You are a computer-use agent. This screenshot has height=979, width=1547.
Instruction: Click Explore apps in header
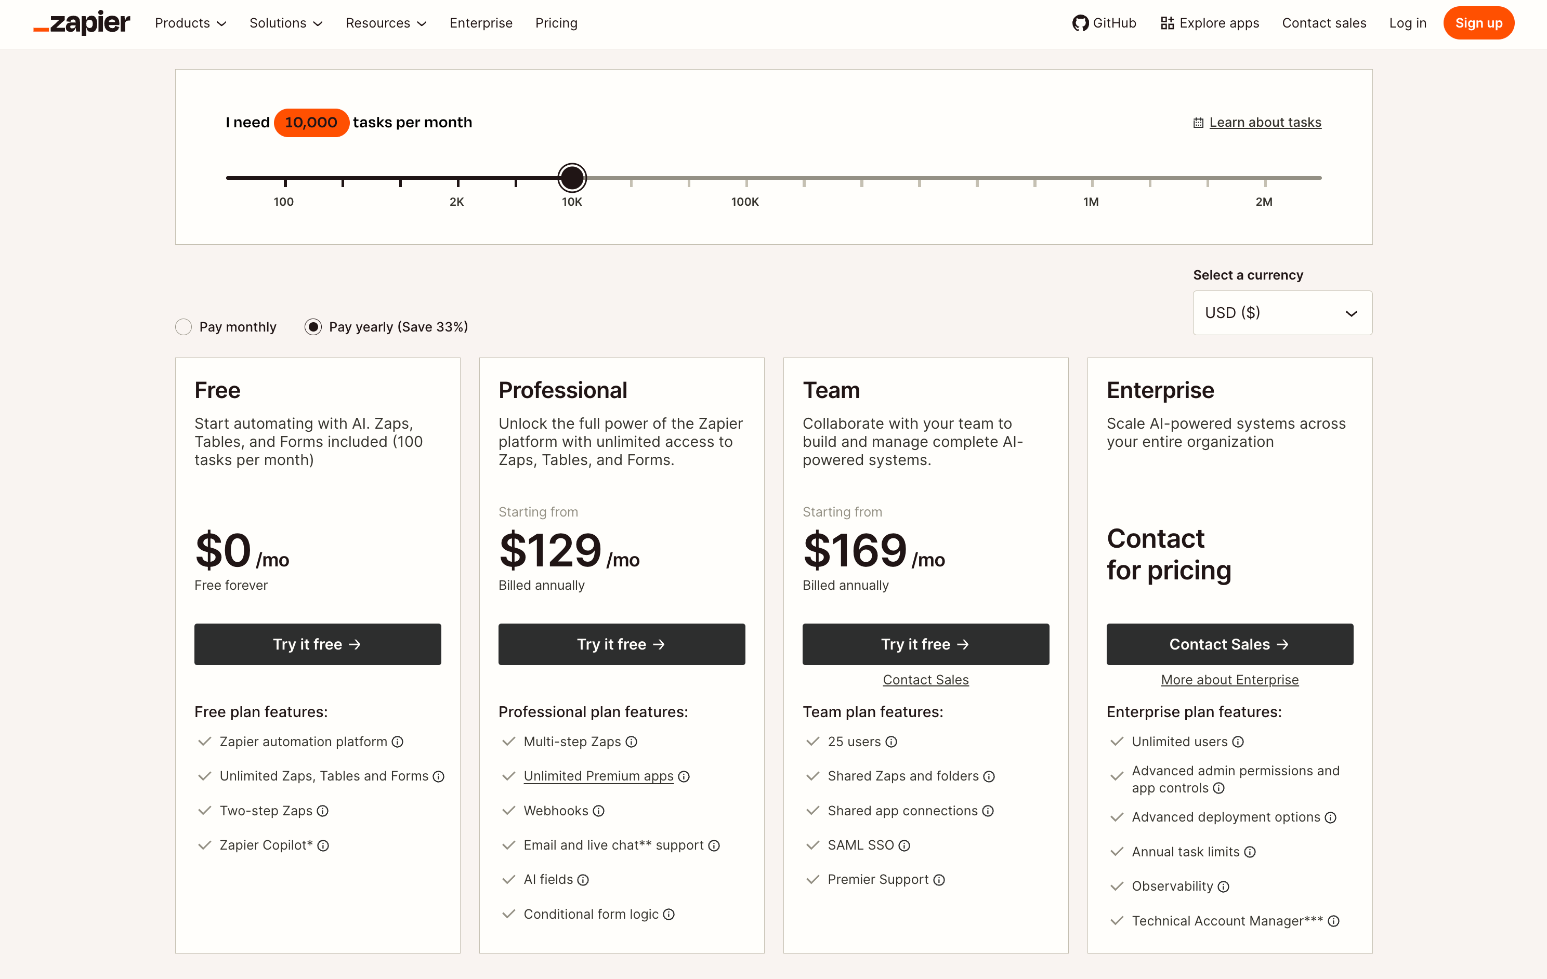click(x=1210, y=23)
